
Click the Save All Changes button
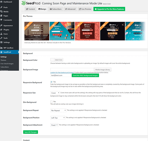[31, 132]
